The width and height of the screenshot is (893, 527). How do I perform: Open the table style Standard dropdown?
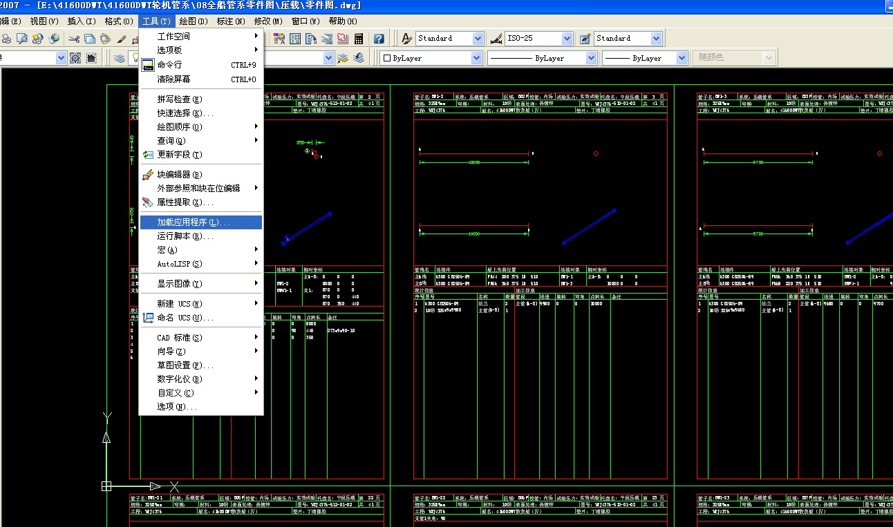[x=656, y=39]
